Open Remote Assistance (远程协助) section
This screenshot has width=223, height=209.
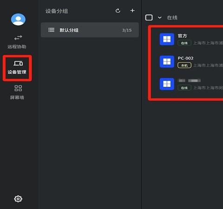(x=17, y=42)
